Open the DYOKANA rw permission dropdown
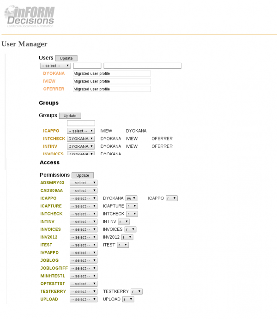The width and height of the screenshot is (277, 319). pos(132,199)
